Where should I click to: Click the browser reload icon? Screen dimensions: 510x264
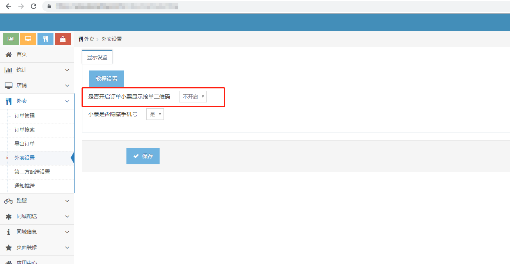34,6
